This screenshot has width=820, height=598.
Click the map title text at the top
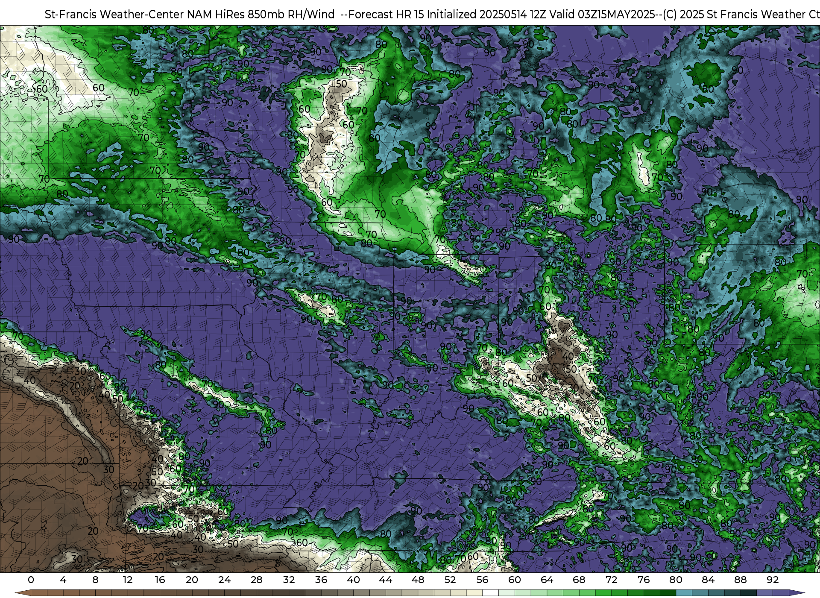(432, 14)
